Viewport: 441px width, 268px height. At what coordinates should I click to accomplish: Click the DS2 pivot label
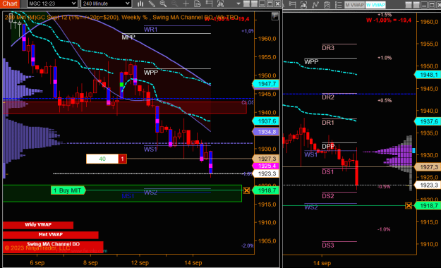click(x=328, y=196)
